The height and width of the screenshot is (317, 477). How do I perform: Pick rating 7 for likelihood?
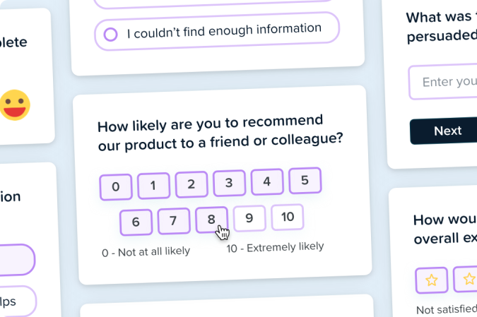(174, 221)
